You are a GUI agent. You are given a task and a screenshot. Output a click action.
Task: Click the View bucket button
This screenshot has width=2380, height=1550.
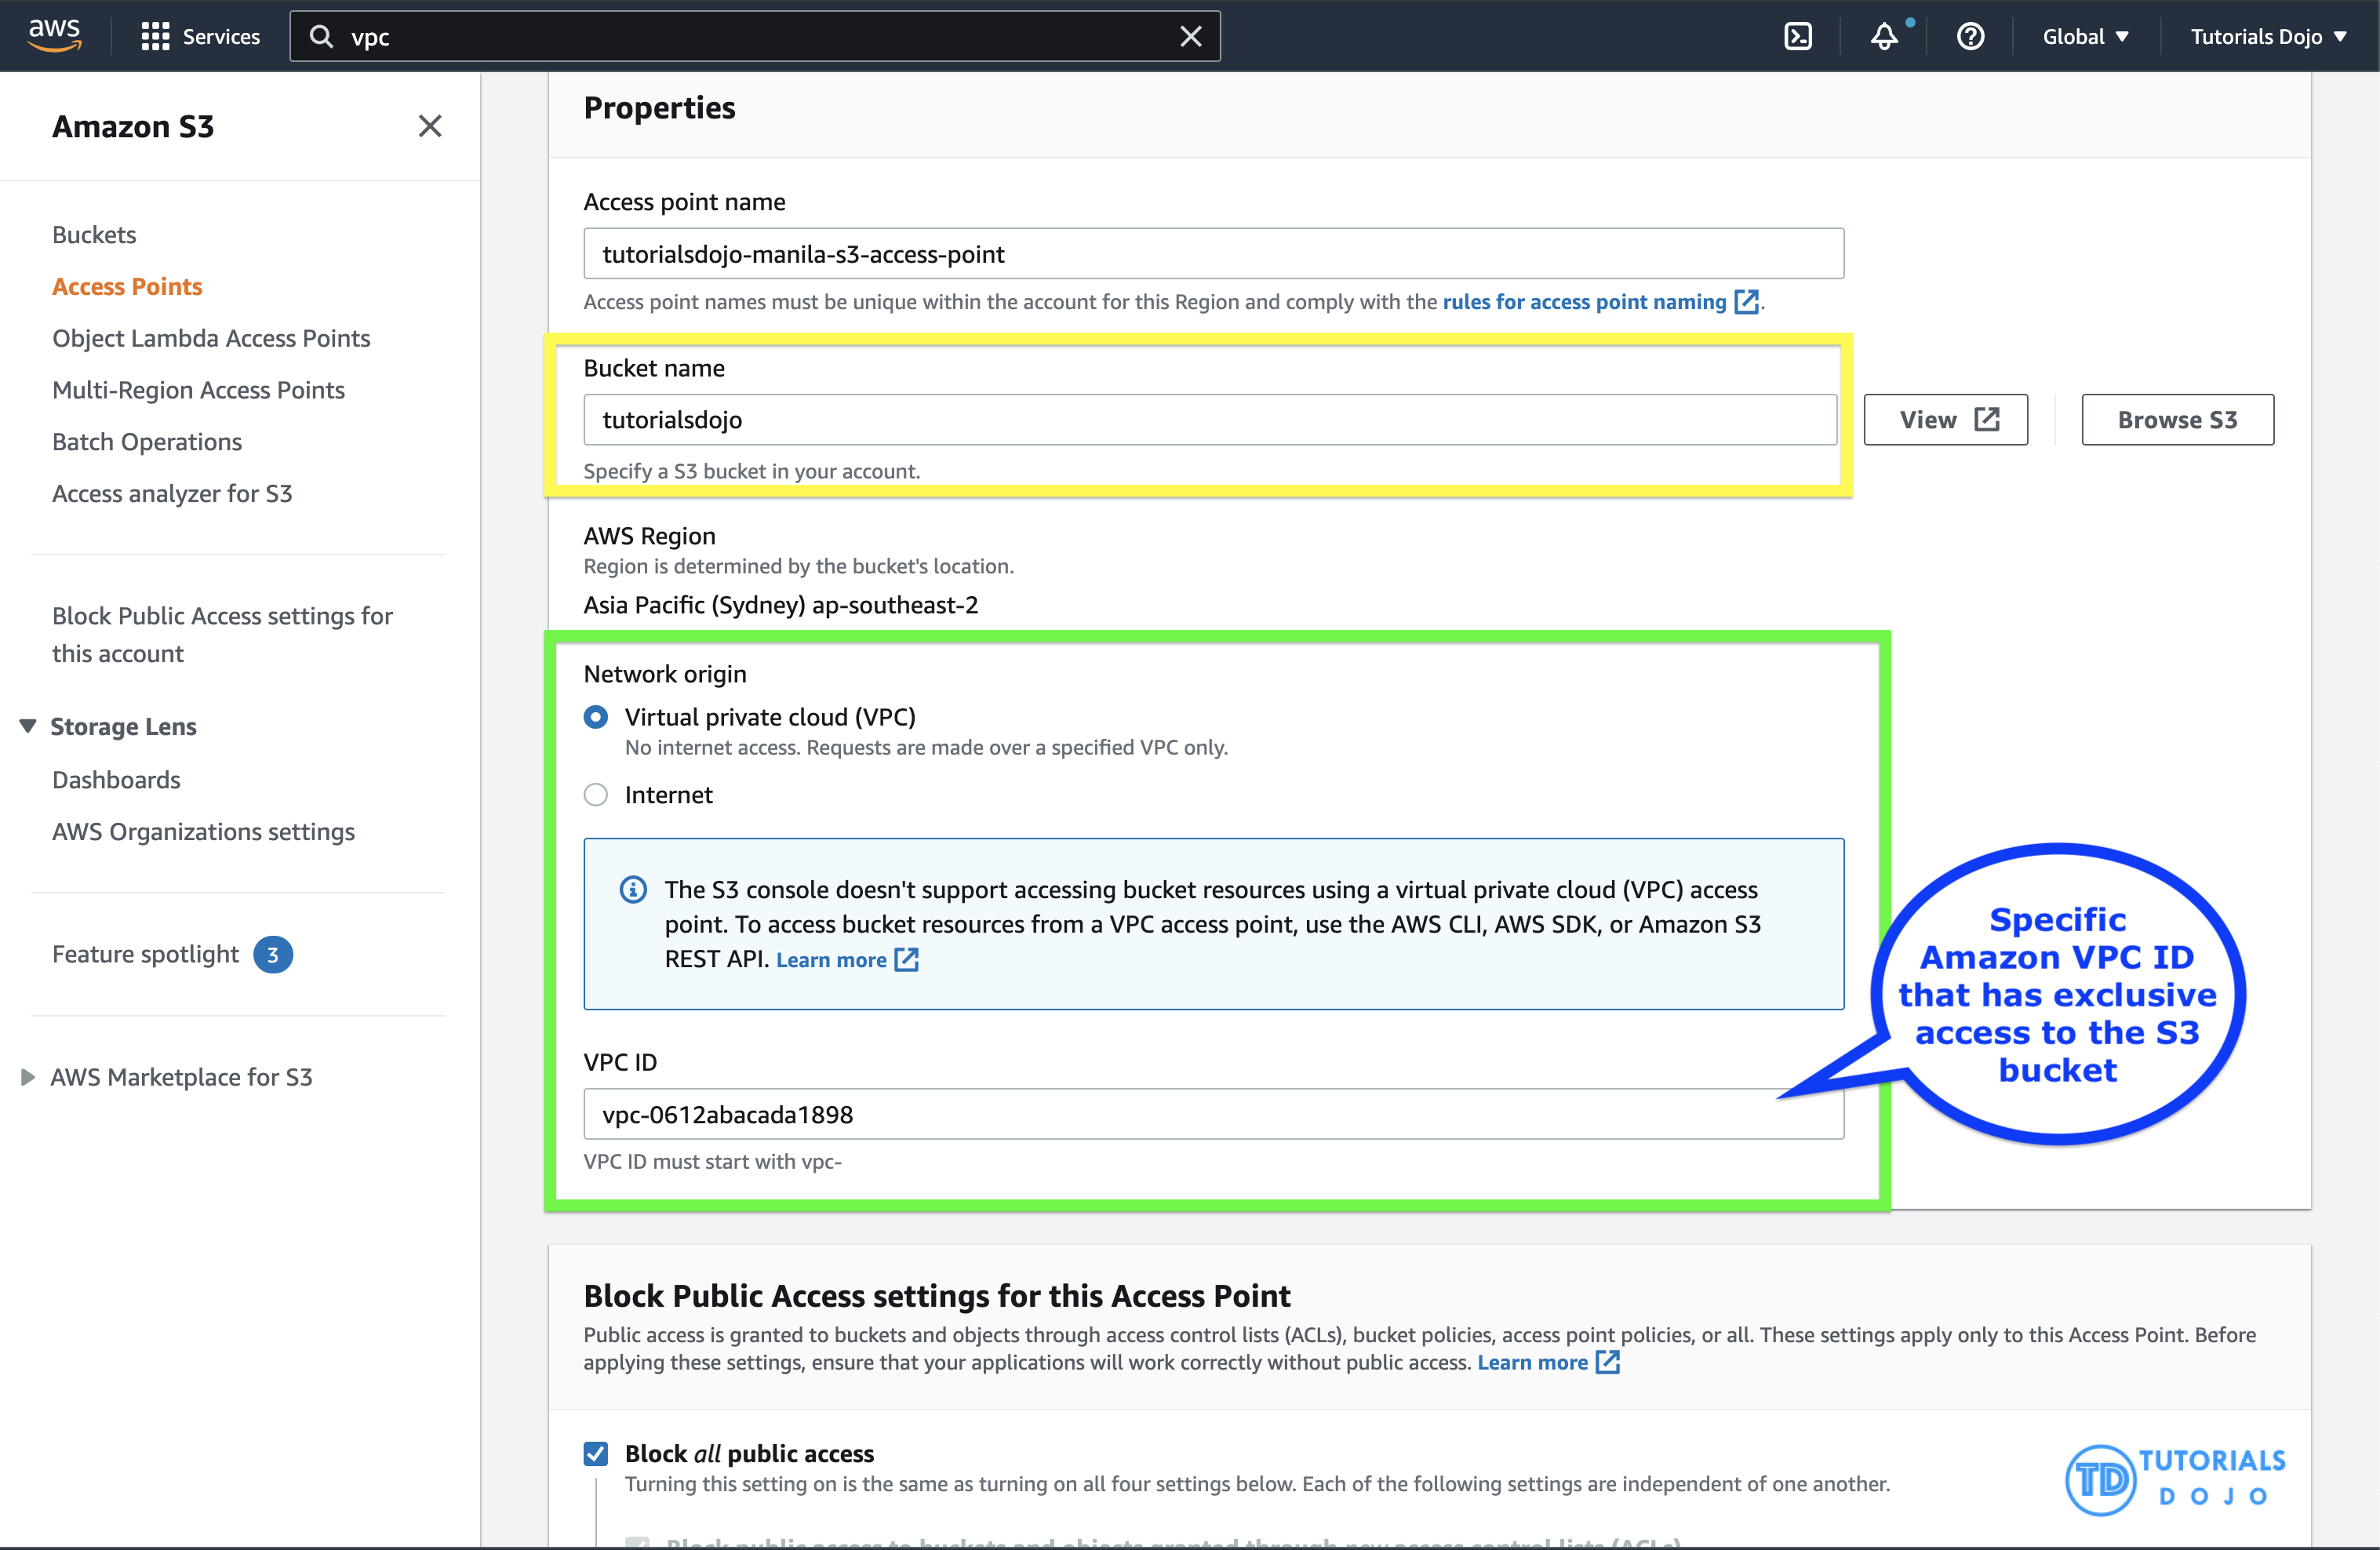click(1945, 420)
